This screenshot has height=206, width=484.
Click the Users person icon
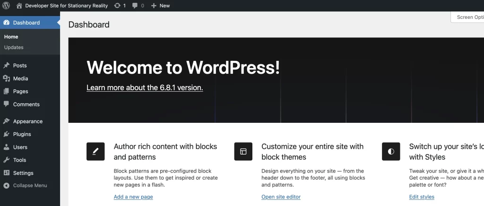pyautogui.click(x=6, y=147)
